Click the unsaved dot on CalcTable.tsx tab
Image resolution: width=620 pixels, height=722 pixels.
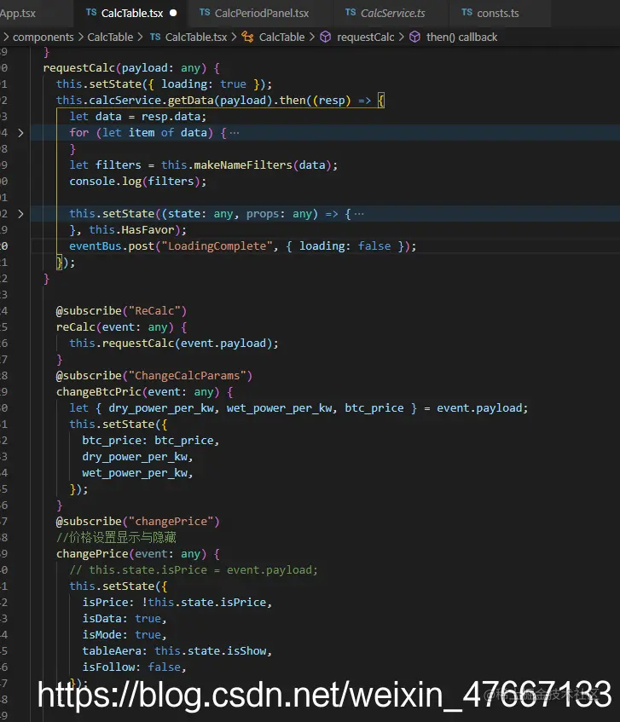(x=173, y=13)
